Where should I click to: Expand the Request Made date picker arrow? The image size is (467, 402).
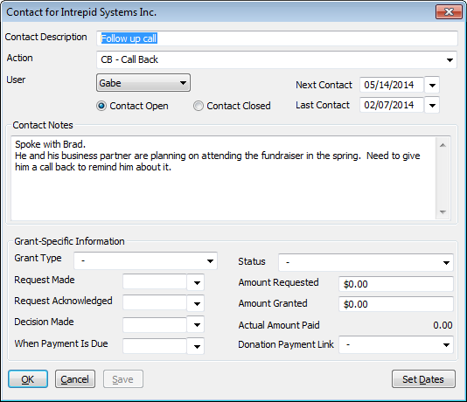point(197,282)
